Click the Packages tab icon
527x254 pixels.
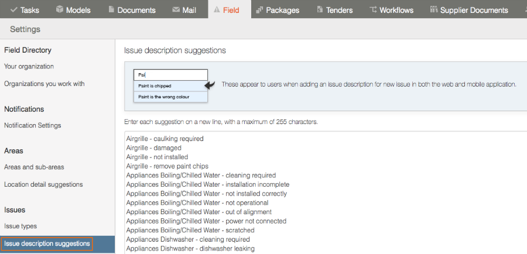click(x=259, y=10)
